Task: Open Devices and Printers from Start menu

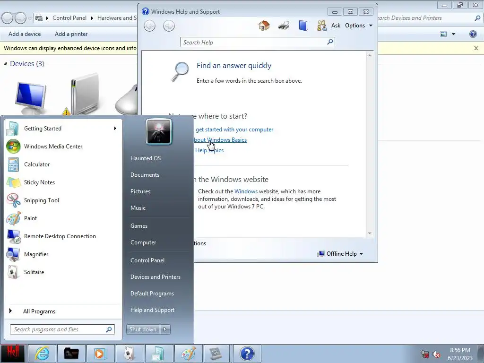Action: [155, 277]
